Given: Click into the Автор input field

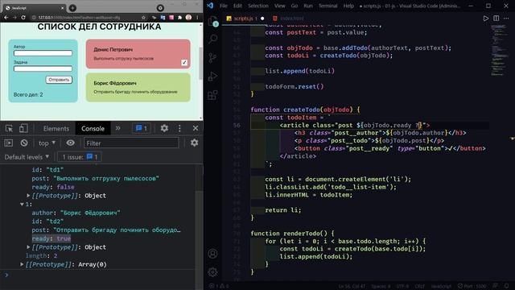Looking at the screenshot, I should (43, 53).
